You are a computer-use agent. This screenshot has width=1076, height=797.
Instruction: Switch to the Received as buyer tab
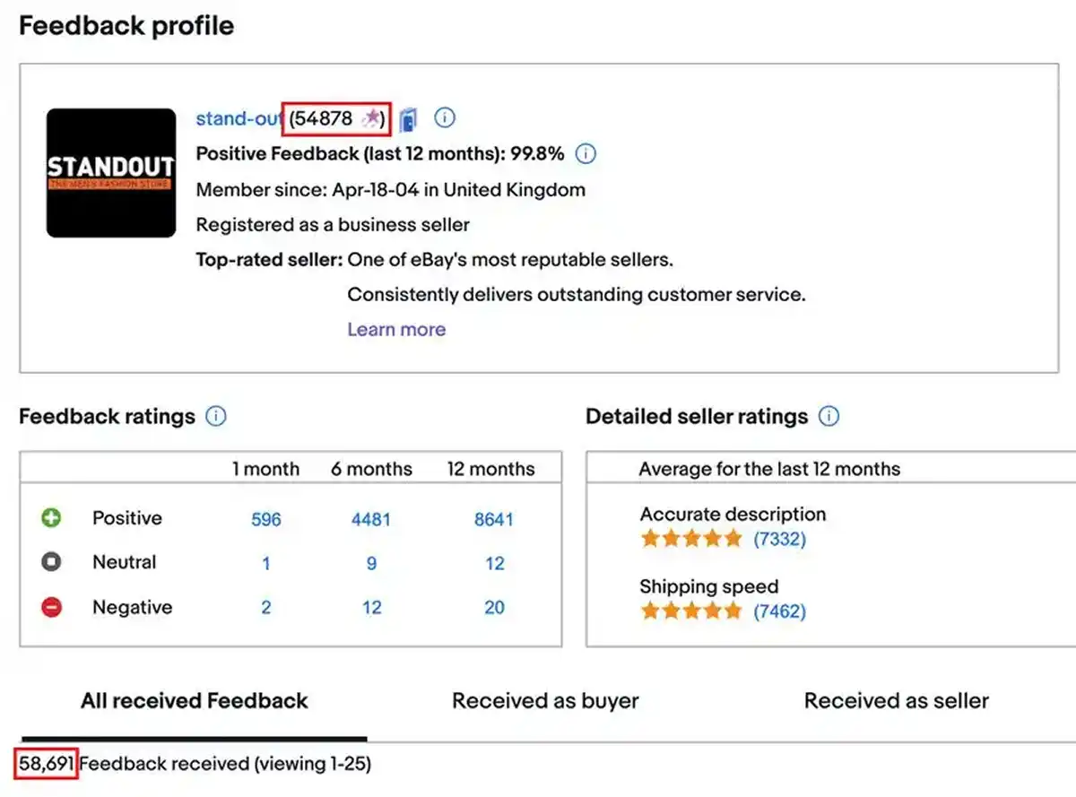point(544,701)
